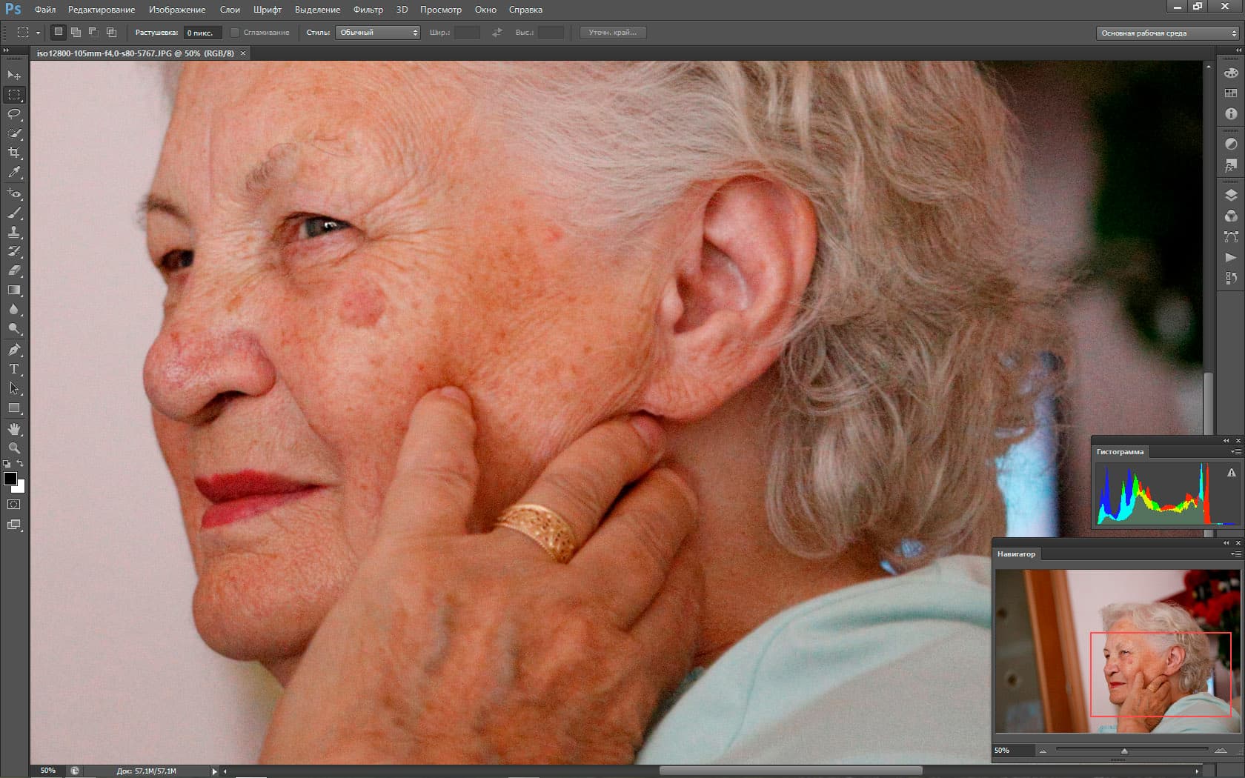
Task: Toggle Quick Mask mode in toolbox
Action: point(14,504)
